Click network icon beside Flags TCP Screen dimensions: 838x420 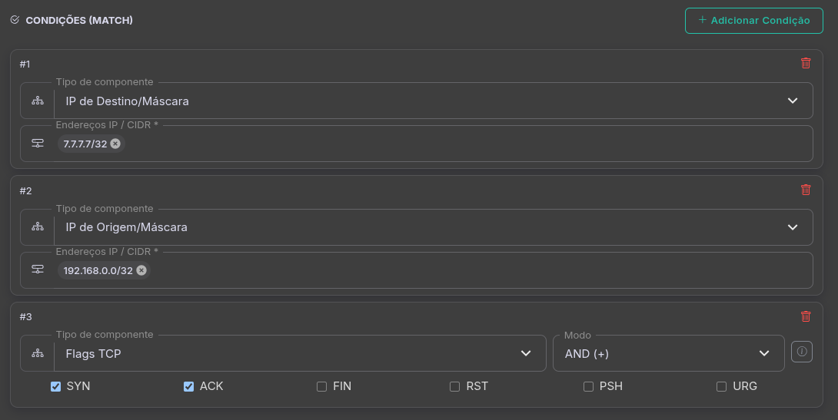(x=37, y=353)
